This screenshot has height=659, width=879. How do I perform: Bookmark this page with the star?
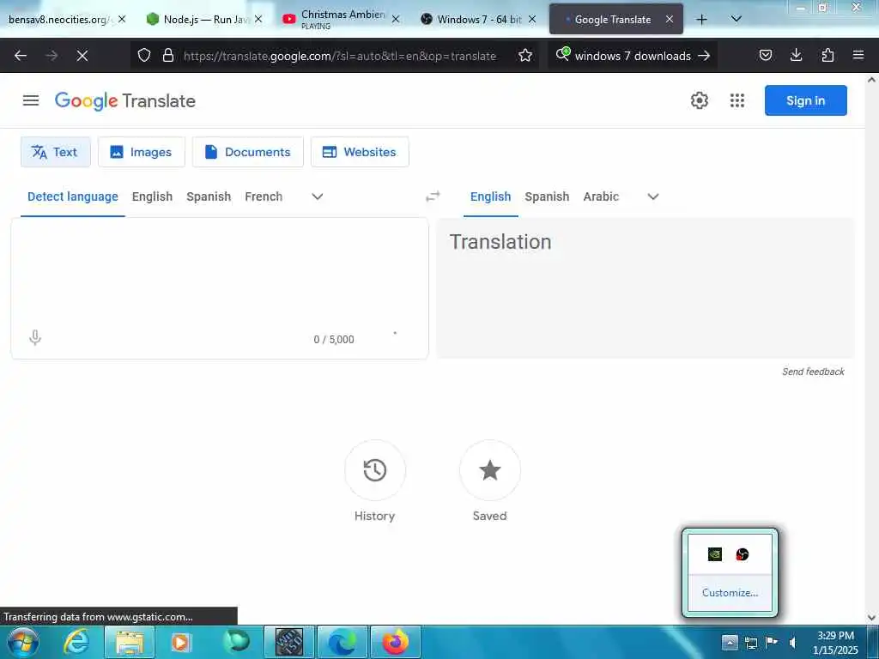524,56
